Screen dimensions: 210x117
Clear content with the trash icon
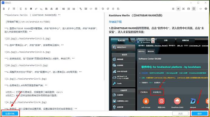113,9
